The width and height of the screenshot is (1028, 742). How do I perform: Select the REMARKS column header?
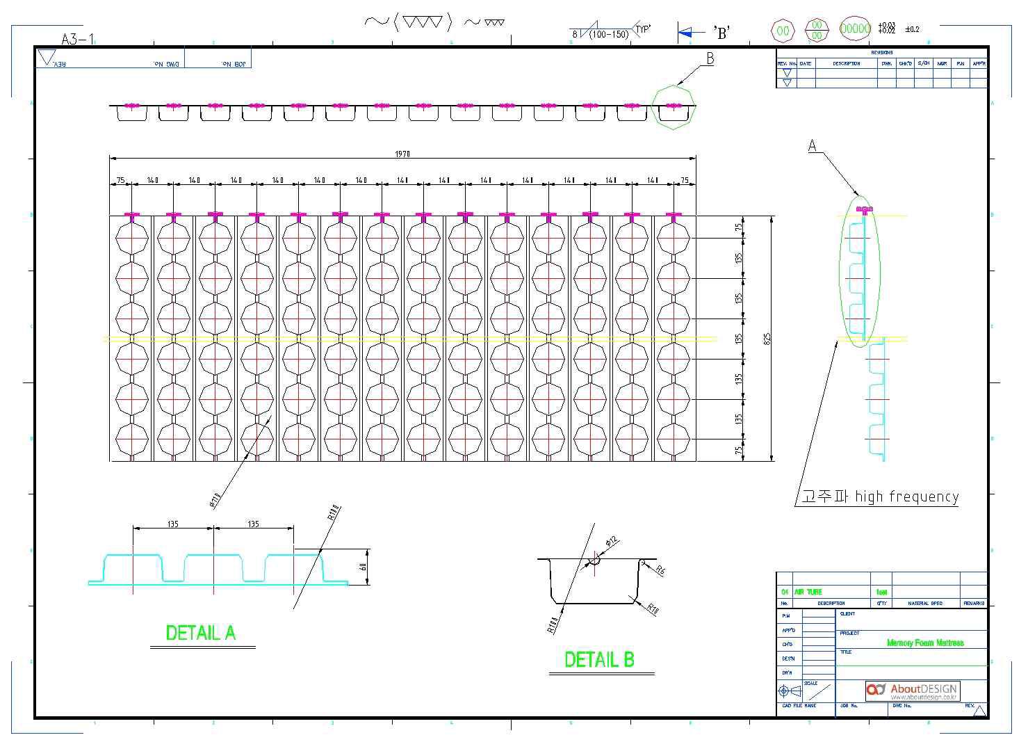point(974,604)
